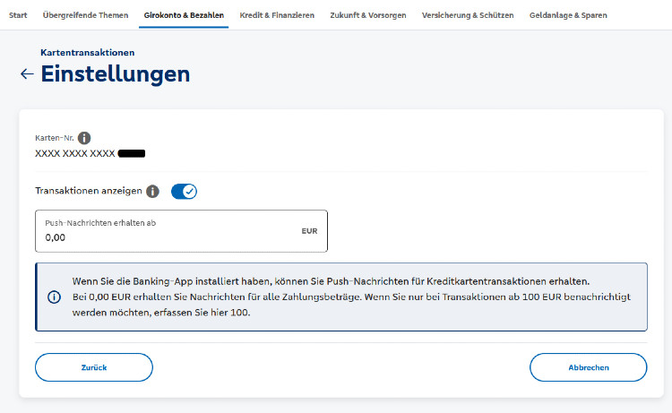Click the Transaktionen anzeigen label
672x413 pixels.
pos(89,191)
